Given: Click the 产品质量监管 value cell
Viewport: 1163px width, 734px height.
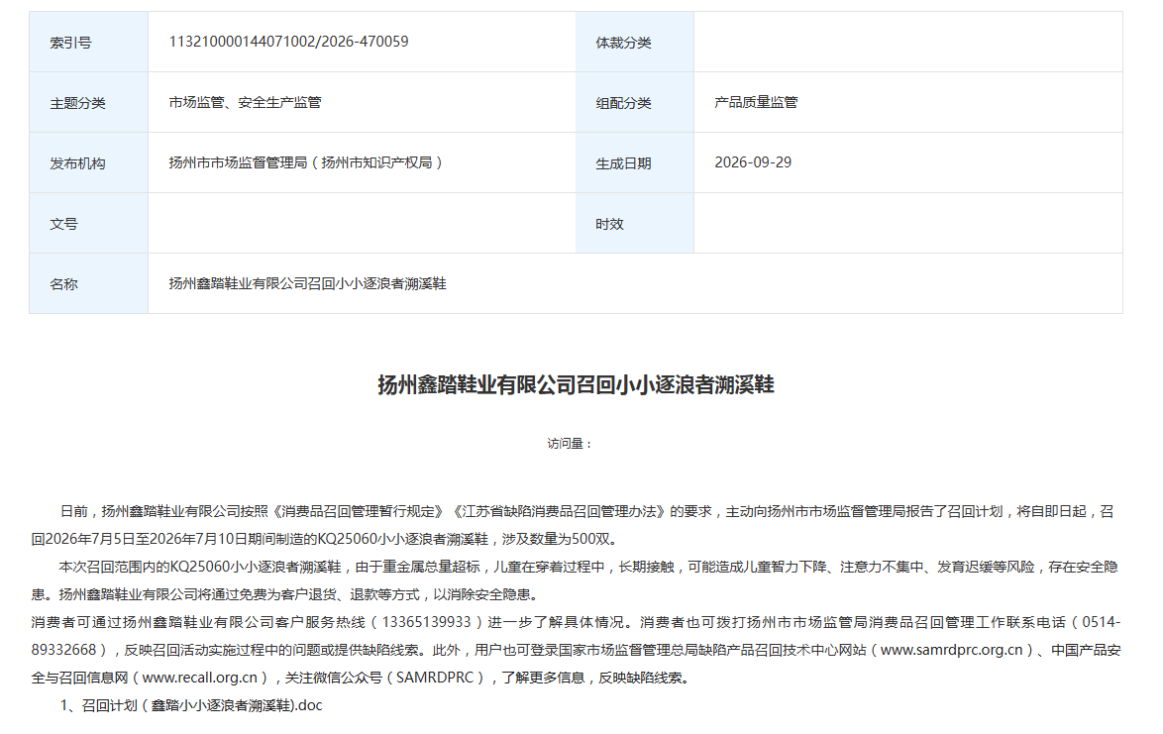Looking at the screenshot, I should click(x=907, y=102).
